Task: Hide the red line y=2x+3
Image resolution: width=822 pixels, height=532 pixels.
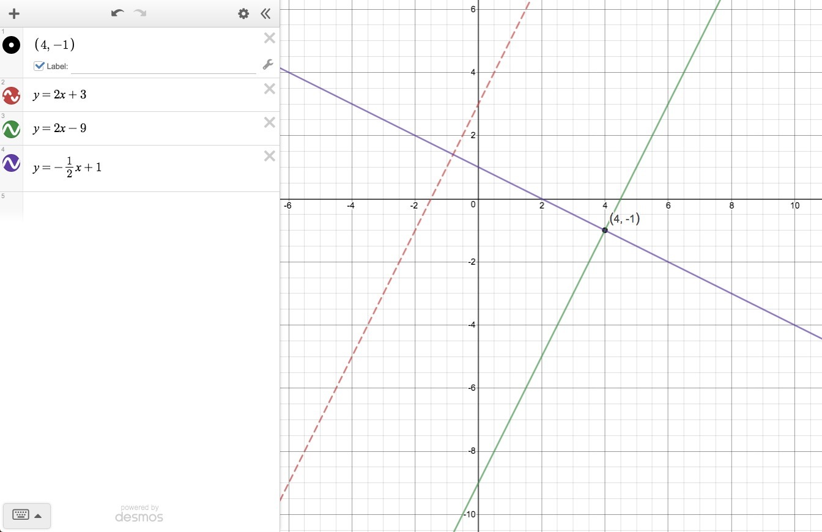Action: pos(11,95)
